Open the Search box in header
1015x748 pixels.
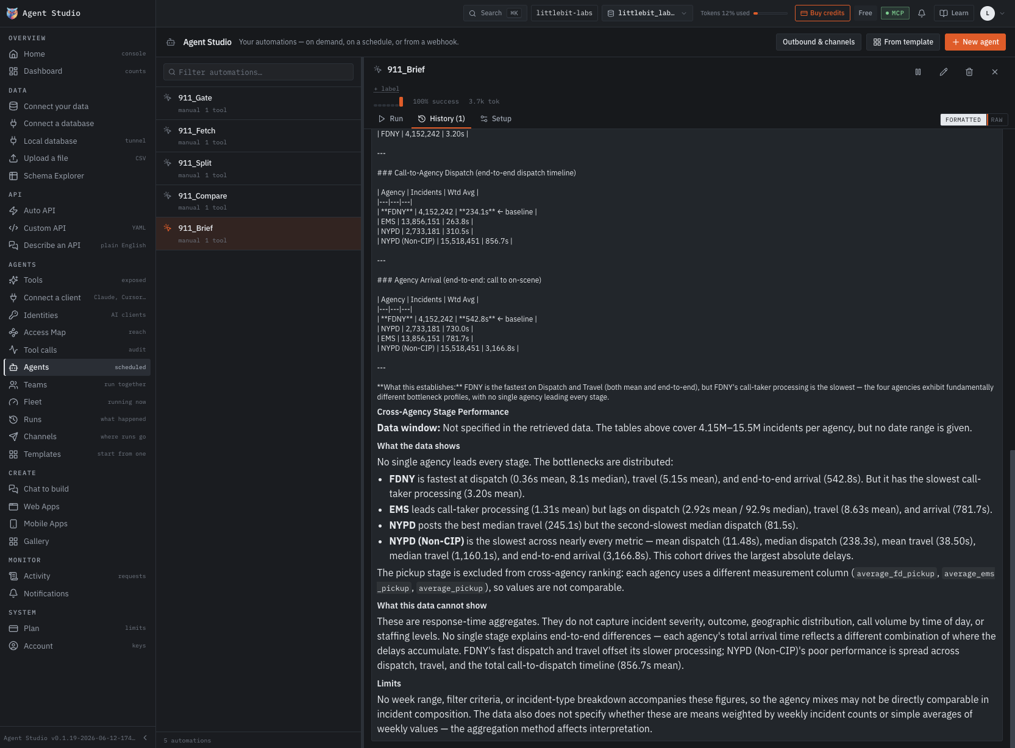click(495, 13)
